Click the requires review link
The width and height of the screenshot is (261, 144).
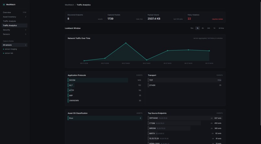tap(217, 19)
